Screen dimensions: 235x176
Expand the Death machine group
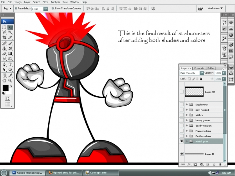187,136
